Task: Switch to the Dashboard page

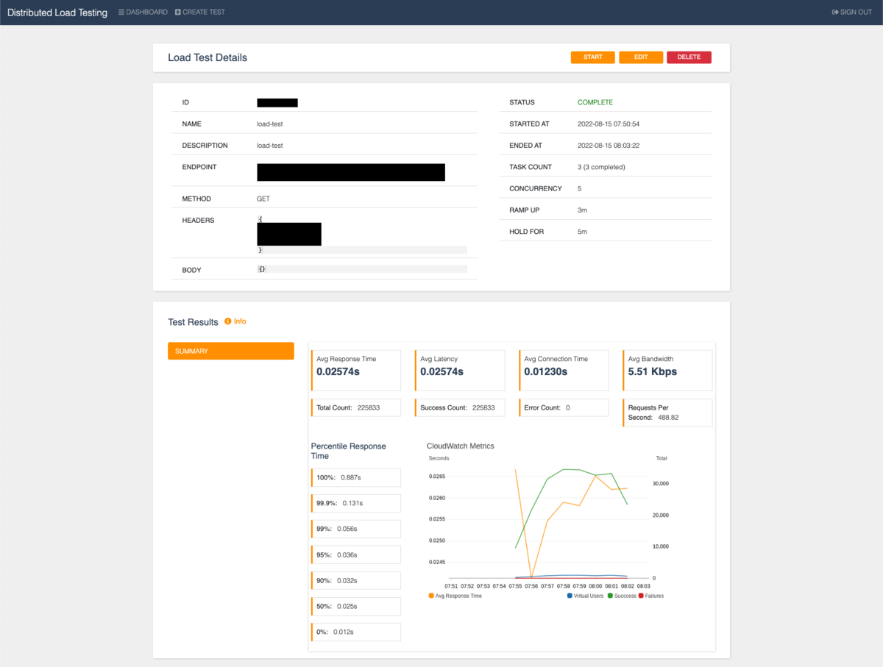Action: coord(143,12)
